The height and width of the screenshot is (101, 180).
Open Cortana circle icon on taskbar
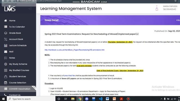tap(59, 99)
